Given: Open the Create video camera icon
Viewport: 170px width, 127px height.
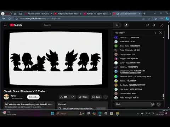Looking at the screenshot, I should click(x=147, y=25).
